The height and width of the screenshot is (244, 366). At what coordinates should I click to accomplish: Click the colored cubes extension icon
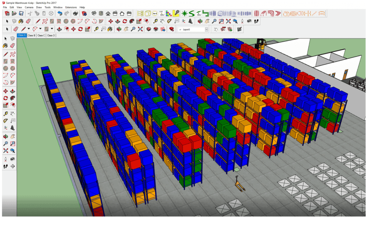168,13
